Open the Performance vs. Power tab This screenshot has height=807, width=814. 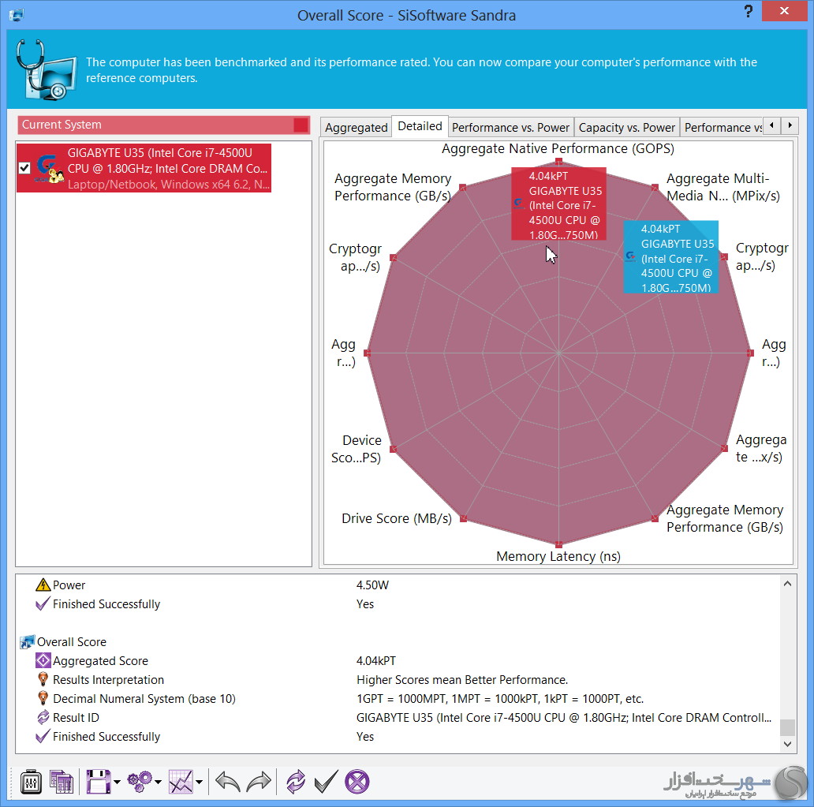[x=510, y=127]
